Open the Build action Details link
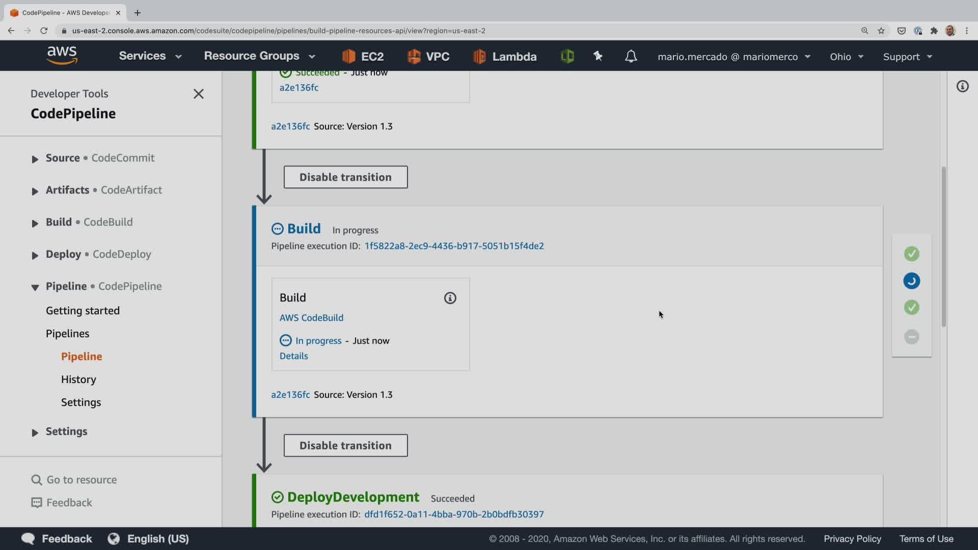978x550 pixels. pyautogui.click(x=293, y=356)
